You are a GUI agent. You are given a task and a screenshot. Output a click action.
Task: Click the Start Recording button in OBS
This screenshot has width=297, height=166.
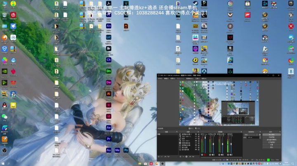pos(271,137)
